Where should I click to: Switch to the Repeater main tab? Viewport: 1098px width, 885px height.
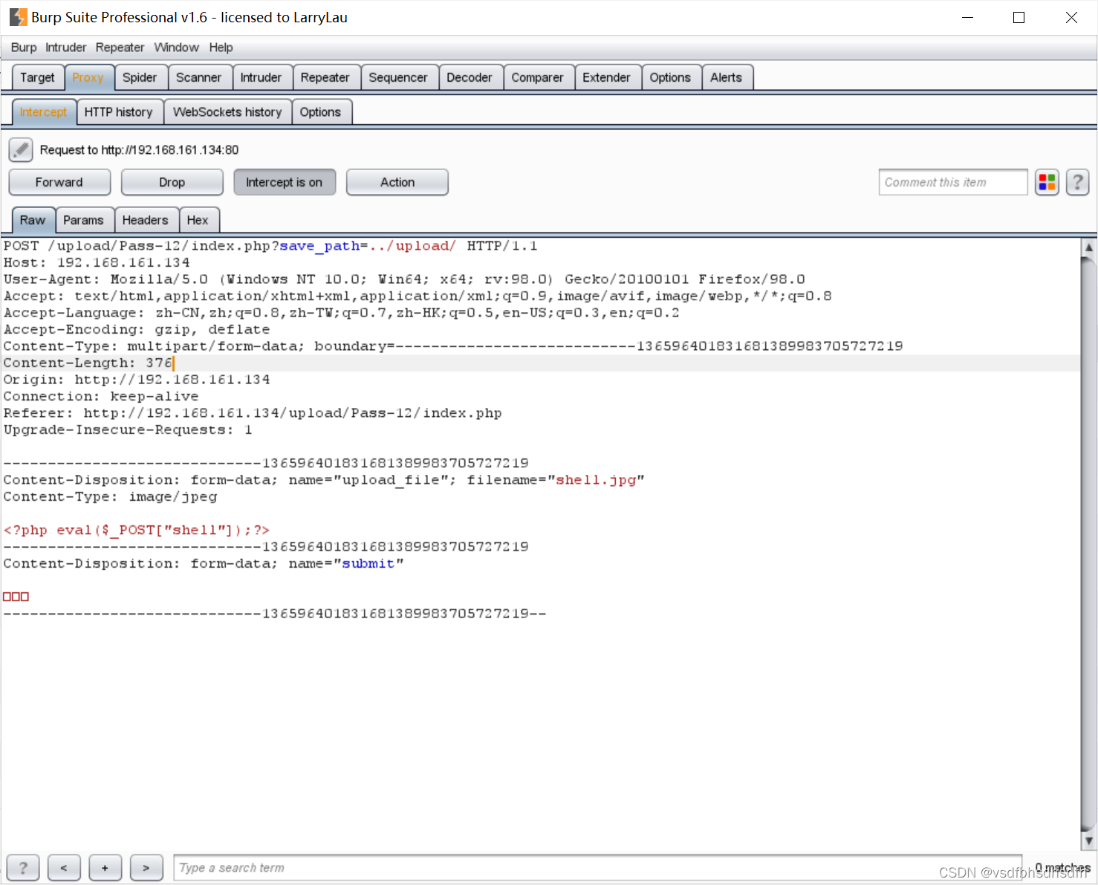click(x=325, y=77)
